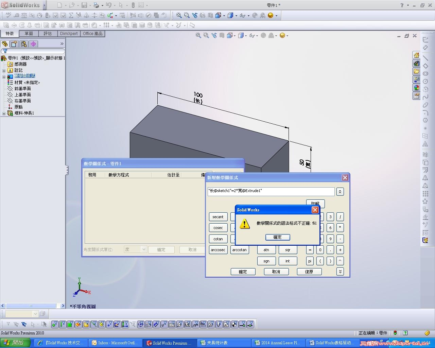Select the 前基準面 plane in the feature tree
The image size is (435, 348).
click(22, 89)
